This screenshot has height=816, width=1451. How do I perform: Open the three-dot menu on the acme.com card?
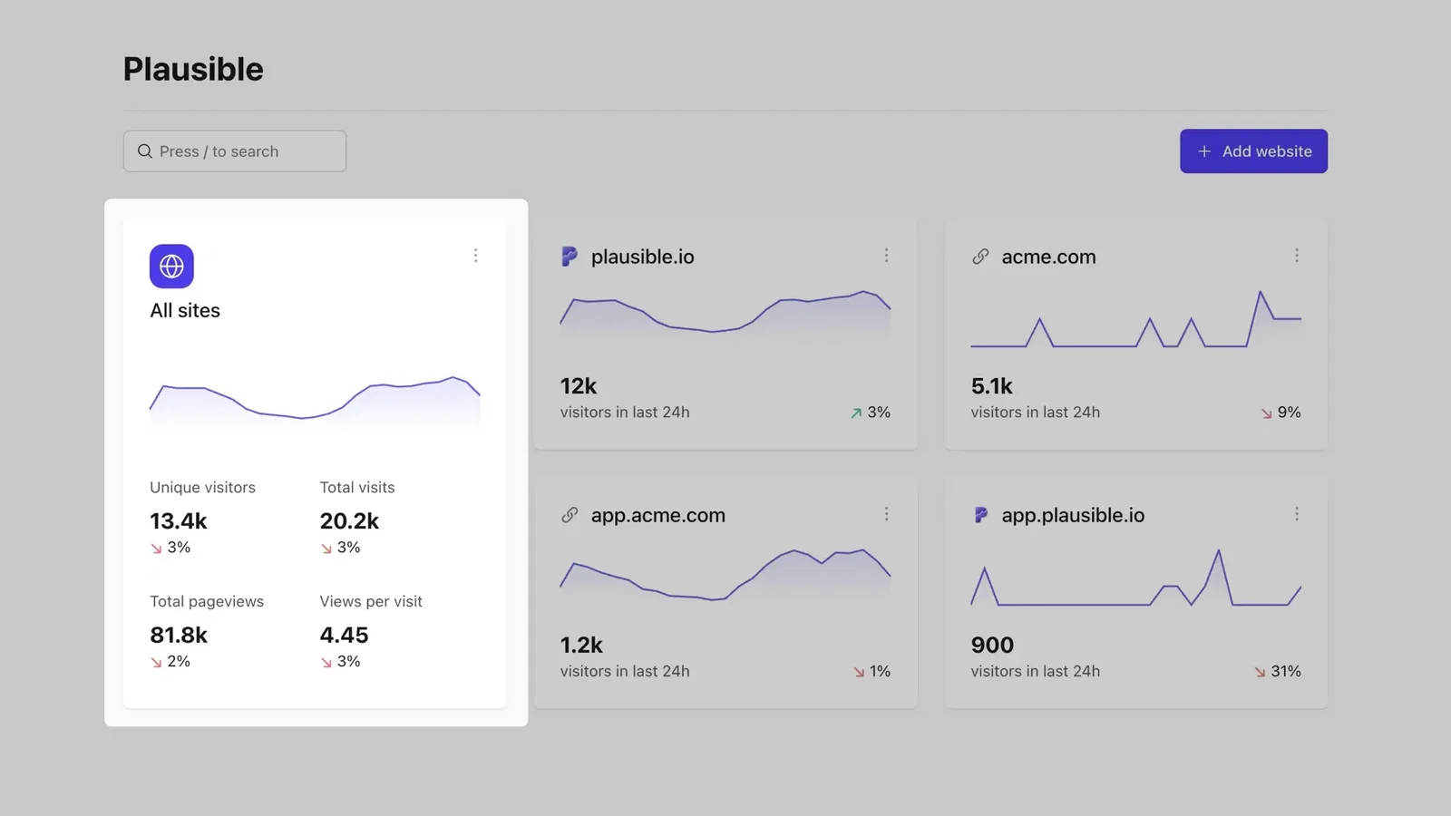tap(1297, 256)
